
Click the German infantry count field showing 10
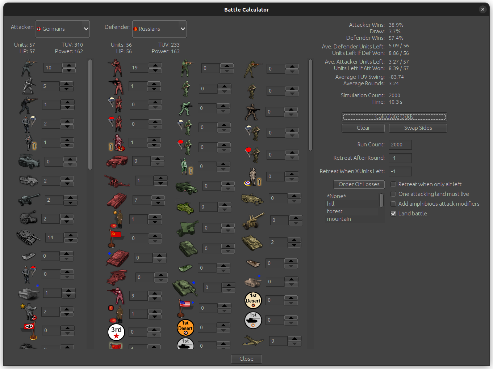53,68
